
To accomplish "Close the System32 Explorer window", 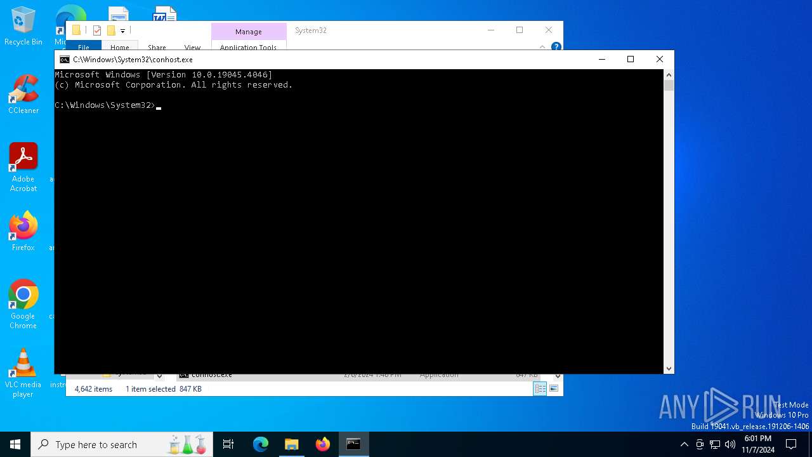I will (x=549, y=30).
